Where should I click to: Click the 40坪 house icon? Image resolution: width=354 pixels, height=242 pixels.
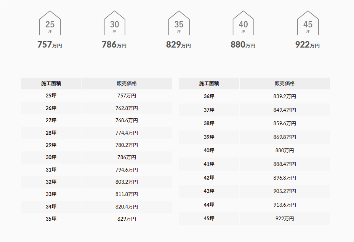click(243, 23)
